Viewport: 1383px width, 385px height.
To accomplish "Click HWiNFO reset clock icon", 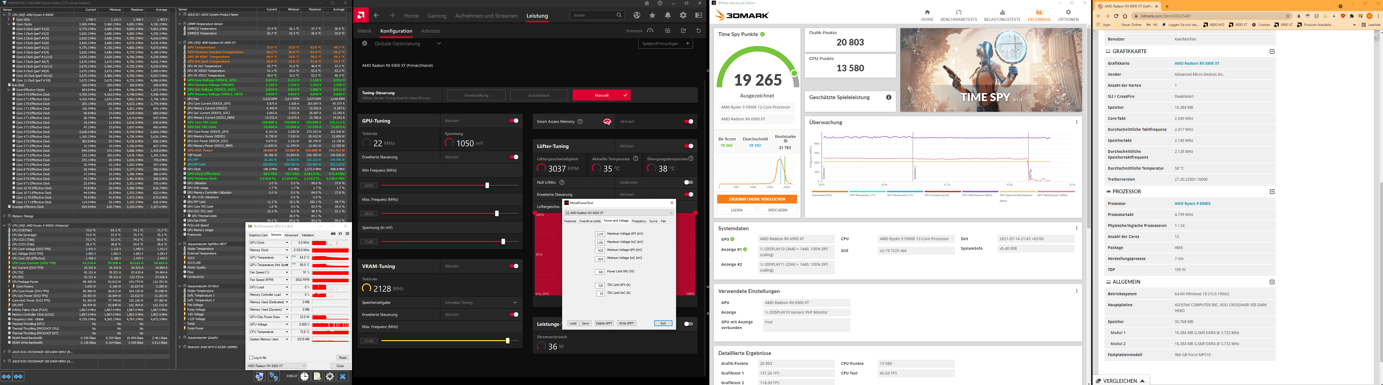I will (x=305, y=376).
